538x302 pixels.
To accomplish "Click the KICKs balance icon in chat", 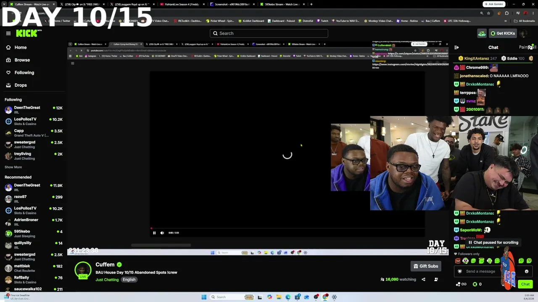I will [475, 284].
